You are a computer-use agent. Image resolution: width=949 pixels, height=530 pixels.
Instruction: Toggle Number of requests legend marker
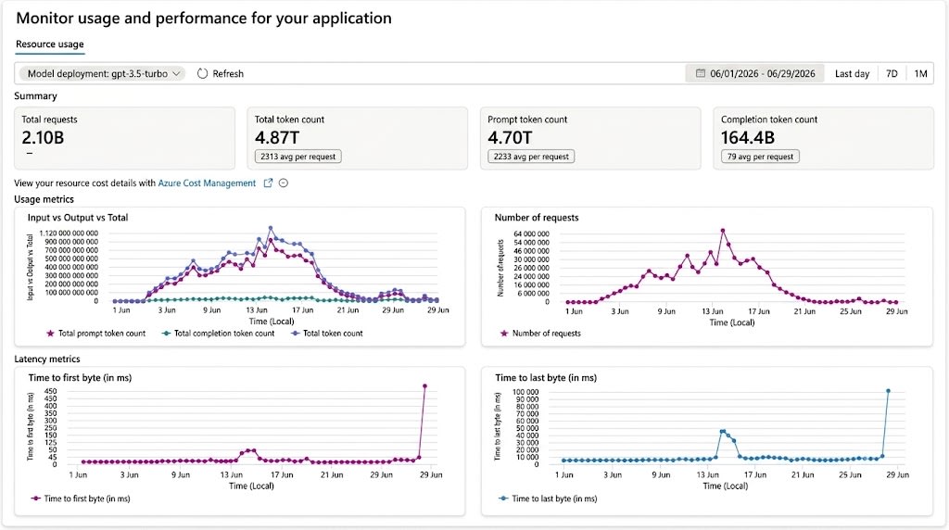point(503,334)
